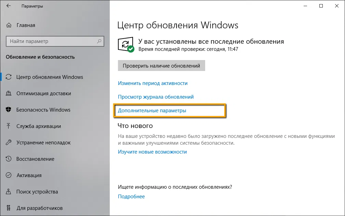Open Recovery via its circular arrow icon

(8, 159)
